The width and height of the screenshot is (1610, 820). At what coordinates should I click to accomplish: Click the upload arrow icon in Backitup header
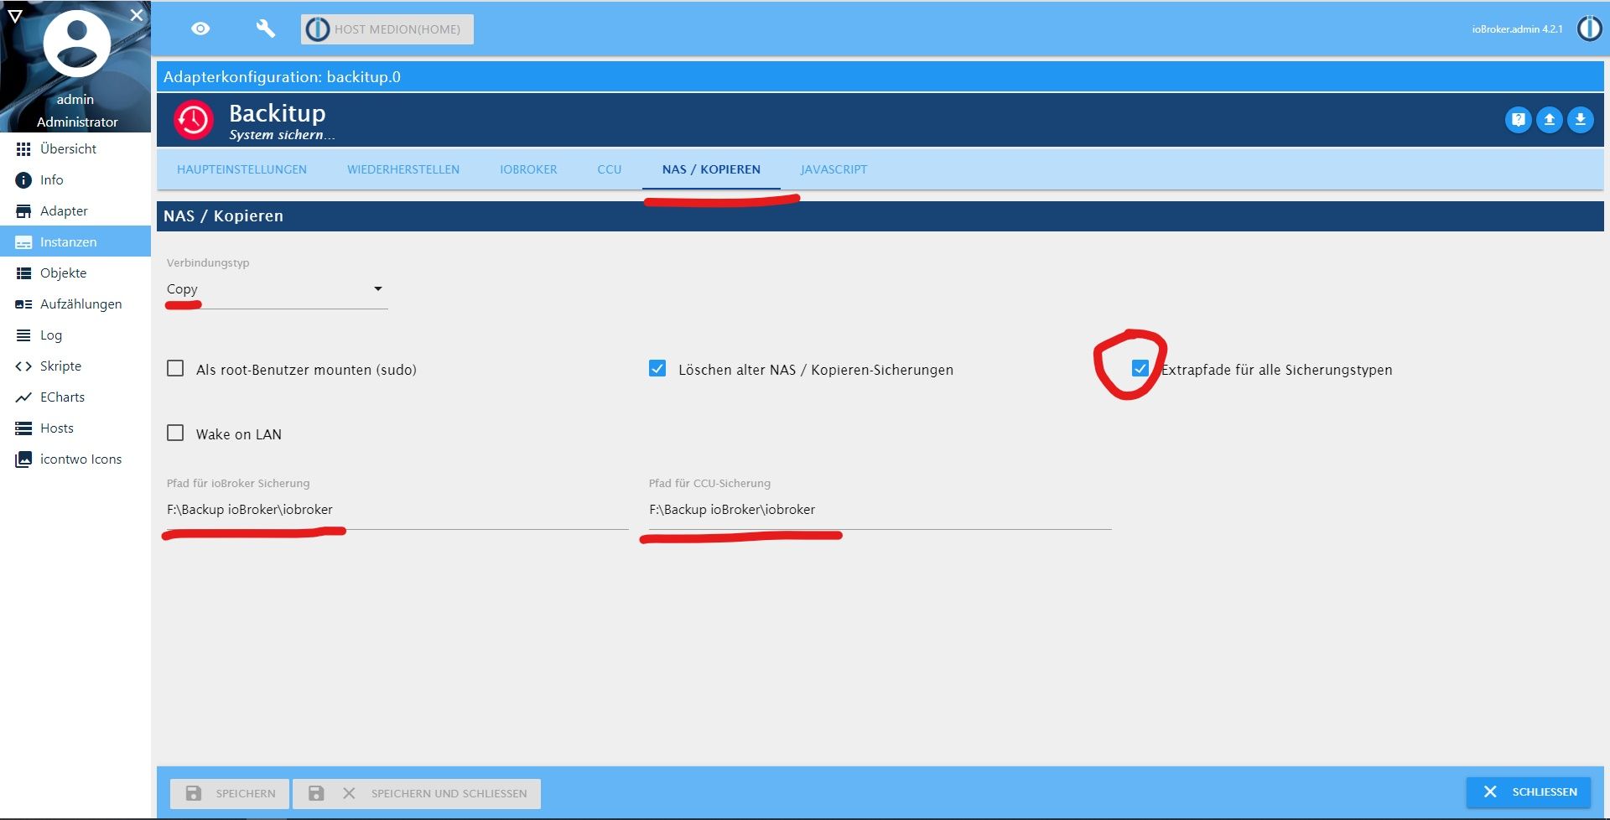[x=1549, y=120]
